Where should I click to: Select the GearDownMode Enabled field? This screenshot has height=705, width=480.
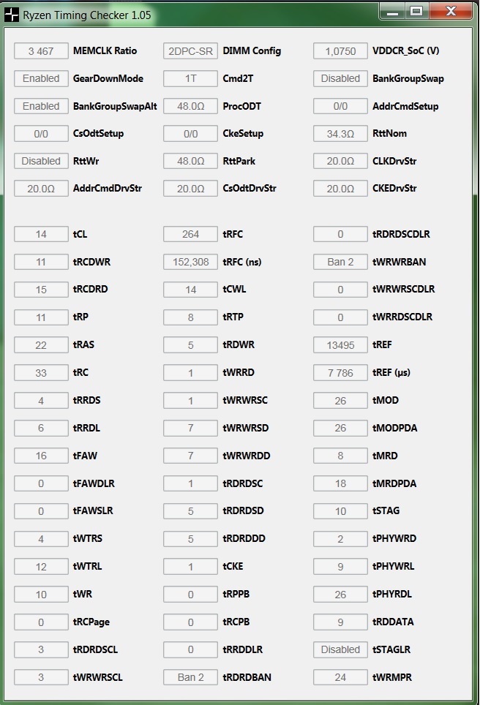point(41,79)
